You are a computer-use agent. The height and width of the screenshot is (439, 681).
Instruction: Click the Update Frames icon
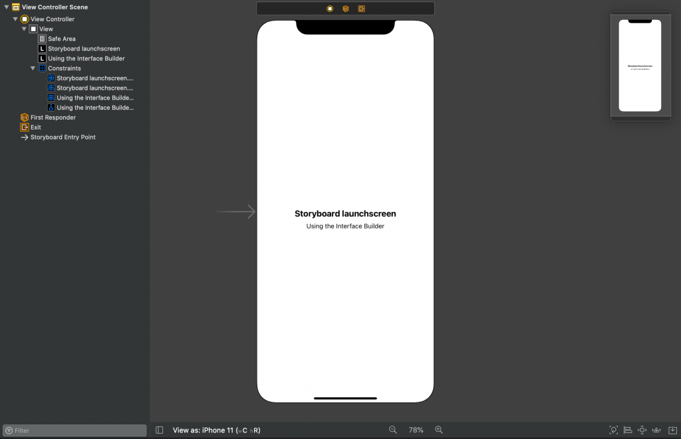click(x=613, y=430)
